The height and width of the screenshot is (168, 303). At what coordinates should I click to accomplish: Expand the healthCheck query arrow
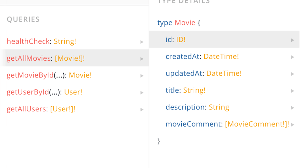pos(142,42)
